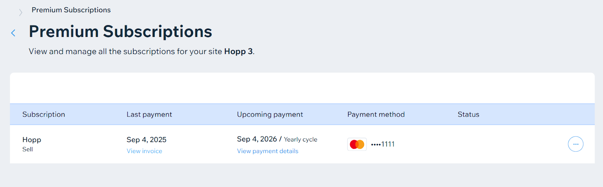Click the Sell plan label
Viewport: 603px width, 187px height.
coord(28,149)
